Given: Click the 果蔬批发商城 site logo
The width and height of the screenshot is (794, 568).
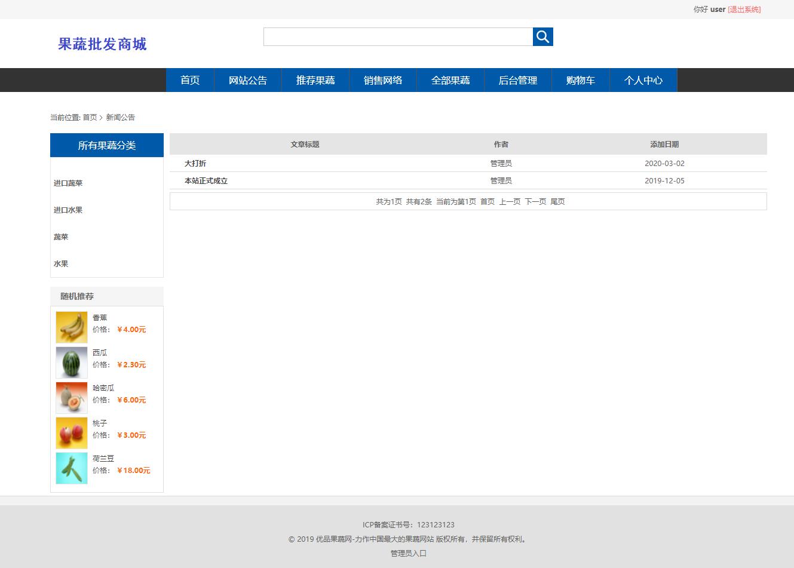Looking at the screenshot, I should (102, 44).
